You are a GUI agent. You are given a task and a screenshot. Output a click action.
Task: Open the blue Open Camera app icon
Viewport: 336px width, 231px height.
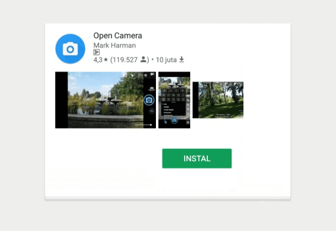pyautogui.click(x=70, y=49)
